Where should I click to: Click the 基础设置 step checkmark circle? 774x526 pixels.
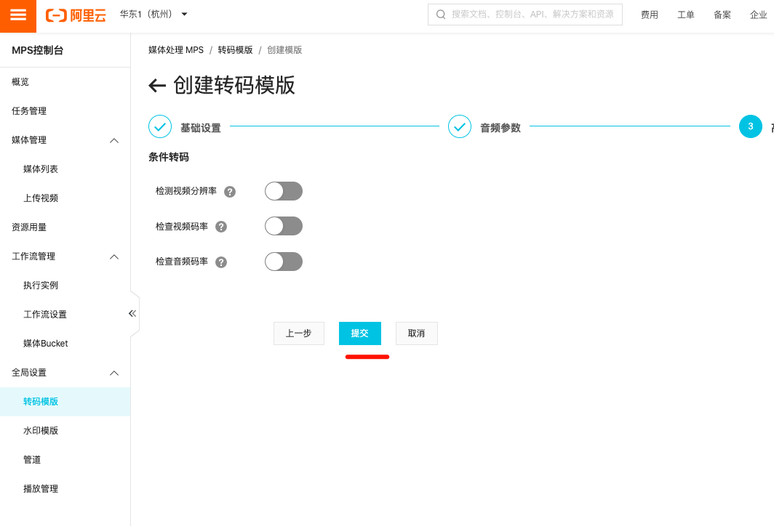tap(160, 126)
